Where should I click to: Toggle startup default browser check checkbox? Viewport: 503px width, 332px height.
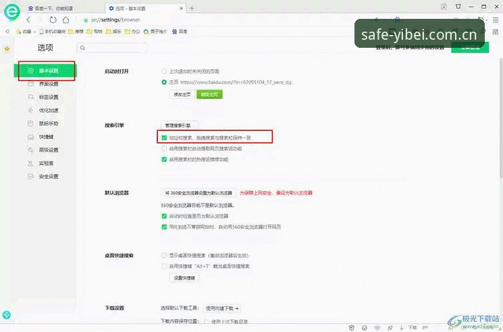164,216
